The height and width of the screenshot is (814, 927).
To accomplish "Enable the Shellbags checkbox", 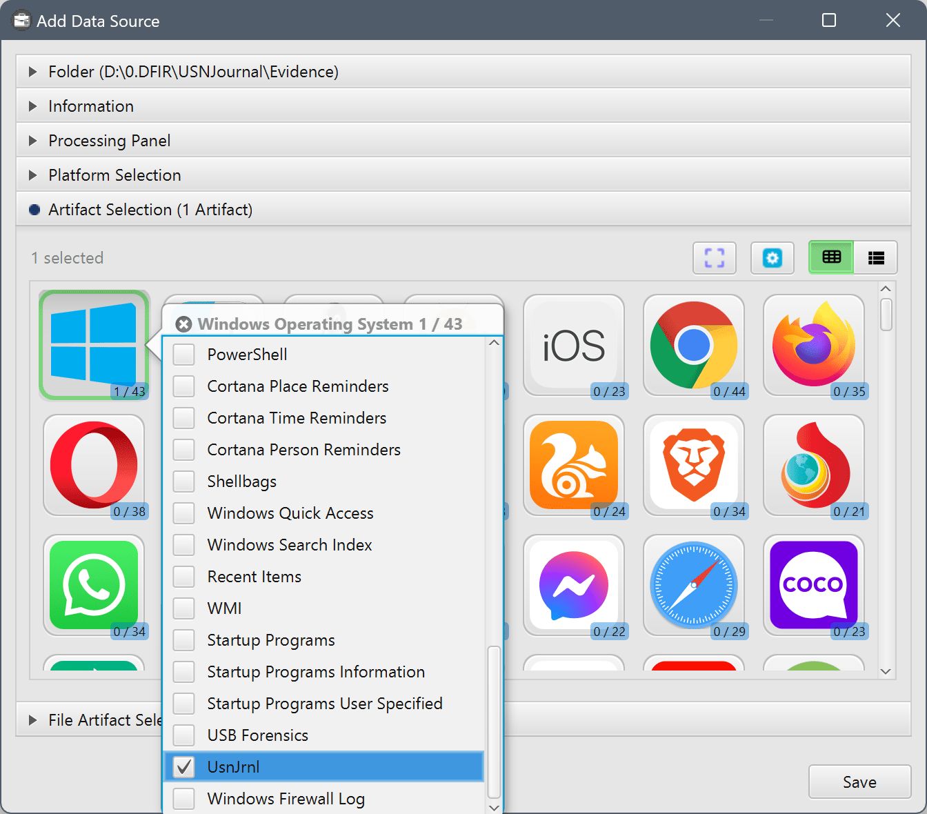I will tap(183, 482).
